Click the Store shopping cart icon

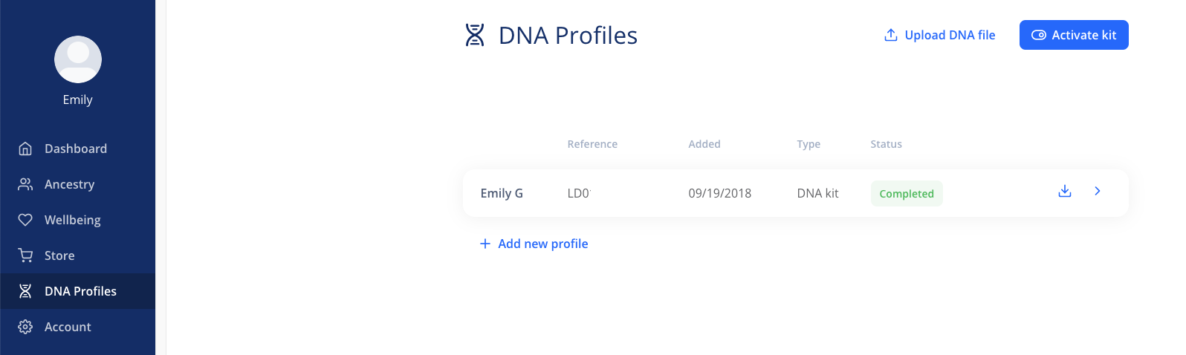click(x=25, y=255)
